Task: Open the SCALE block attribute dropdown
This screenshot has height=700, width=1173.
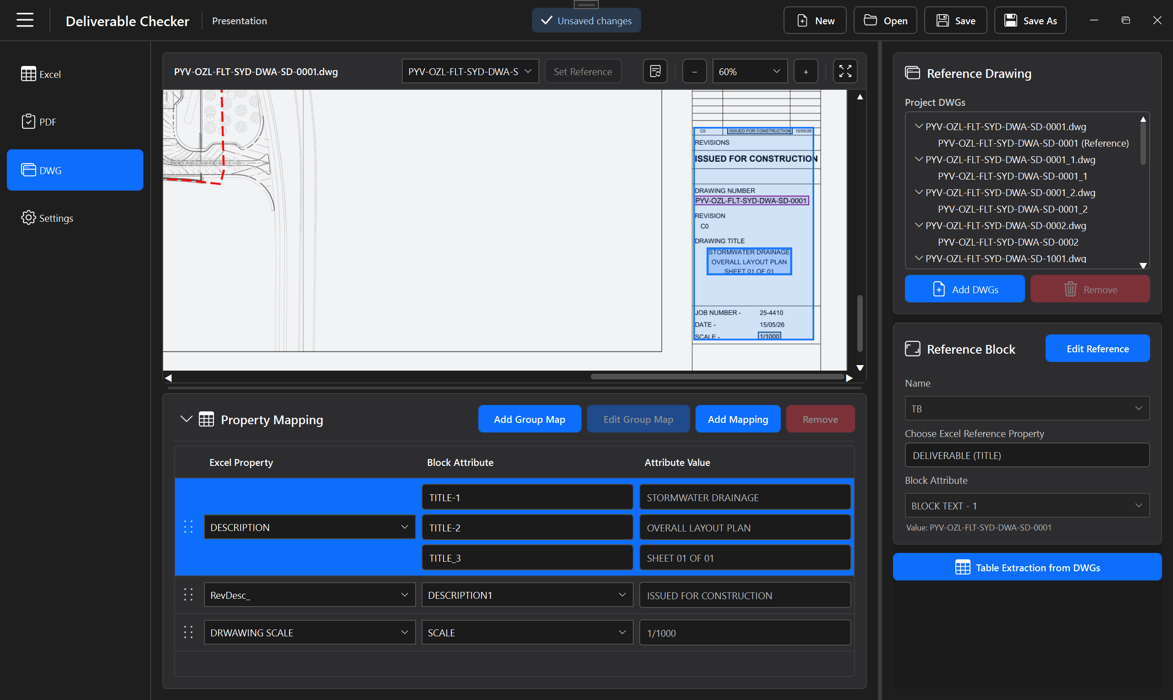Action: coord(527,632)
